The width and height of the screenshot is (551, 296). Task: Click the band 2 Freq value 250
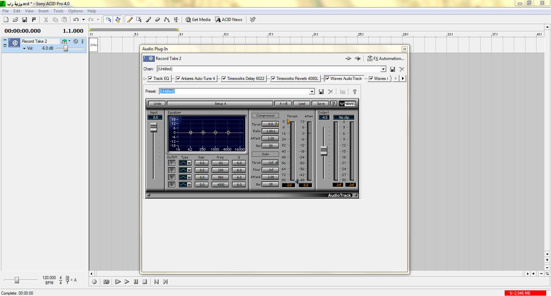(221, 170)
